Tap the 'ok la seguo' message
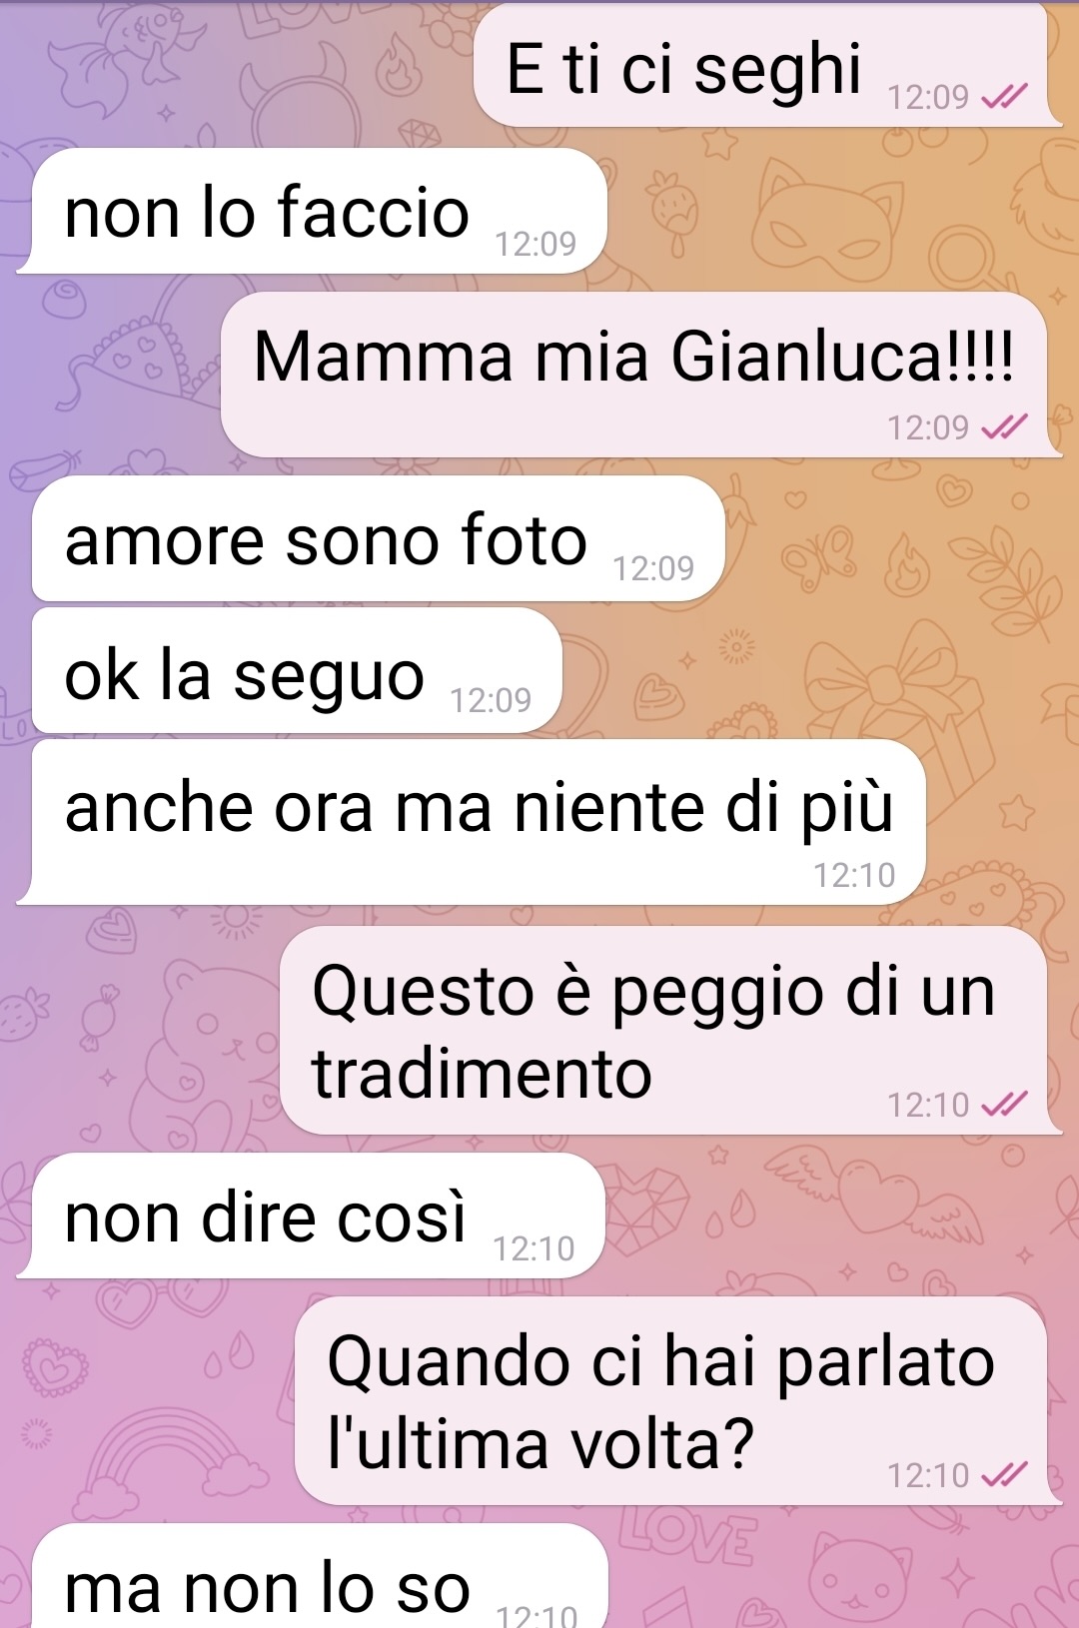This screenshot has height=1628, width=1079. 297,670
